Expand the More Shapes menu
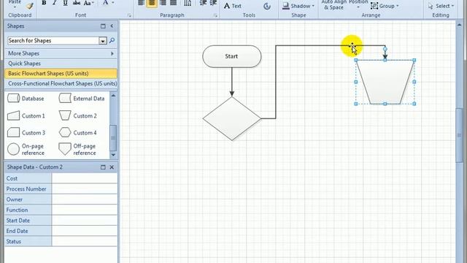The width and height of the screenshot is (467, 263). pos(61,53)
